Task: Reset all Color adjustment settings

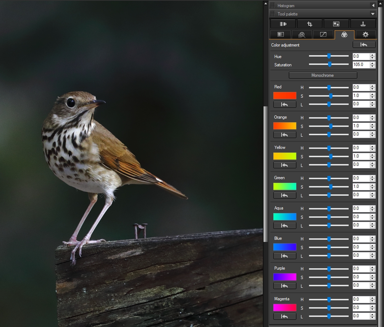Action: (364, 44)
